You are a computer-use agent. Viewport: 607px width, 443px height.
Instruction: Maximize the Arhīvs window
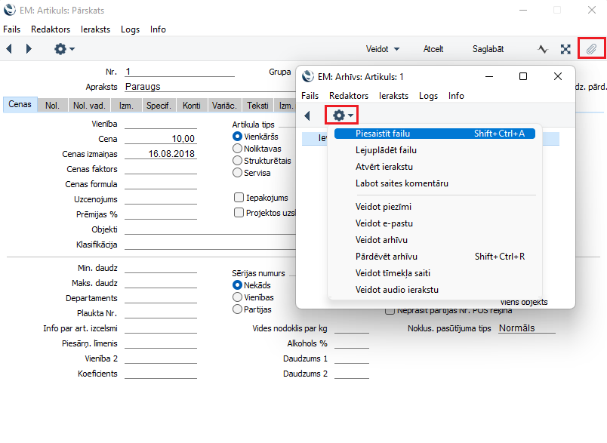pyautogui.click(x=523, y=76)
